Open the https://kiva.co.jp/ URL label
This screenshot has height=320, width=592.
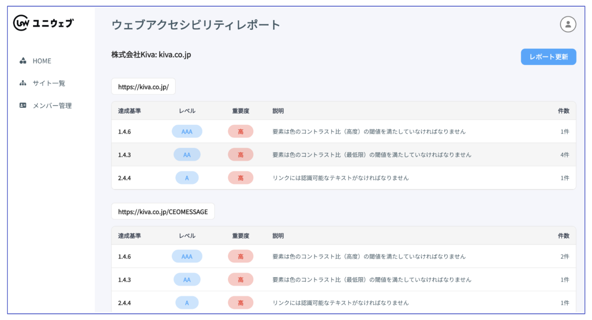143,87
